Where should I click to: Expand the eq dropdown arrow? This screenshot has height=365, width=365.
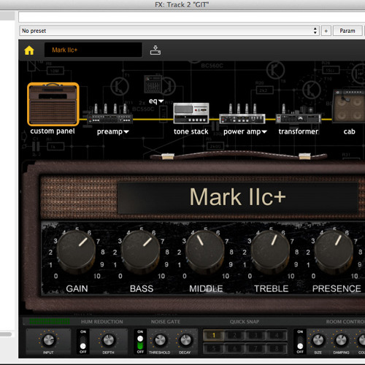pyautogui.click(x=161, y=101)
